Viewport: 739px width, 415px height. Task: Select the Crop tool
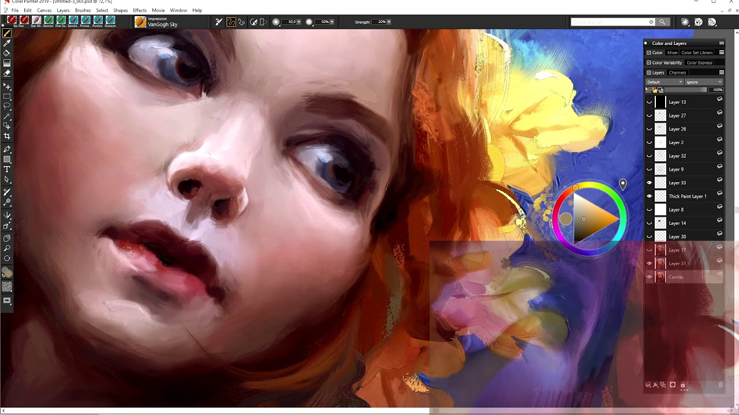[7, 136]
